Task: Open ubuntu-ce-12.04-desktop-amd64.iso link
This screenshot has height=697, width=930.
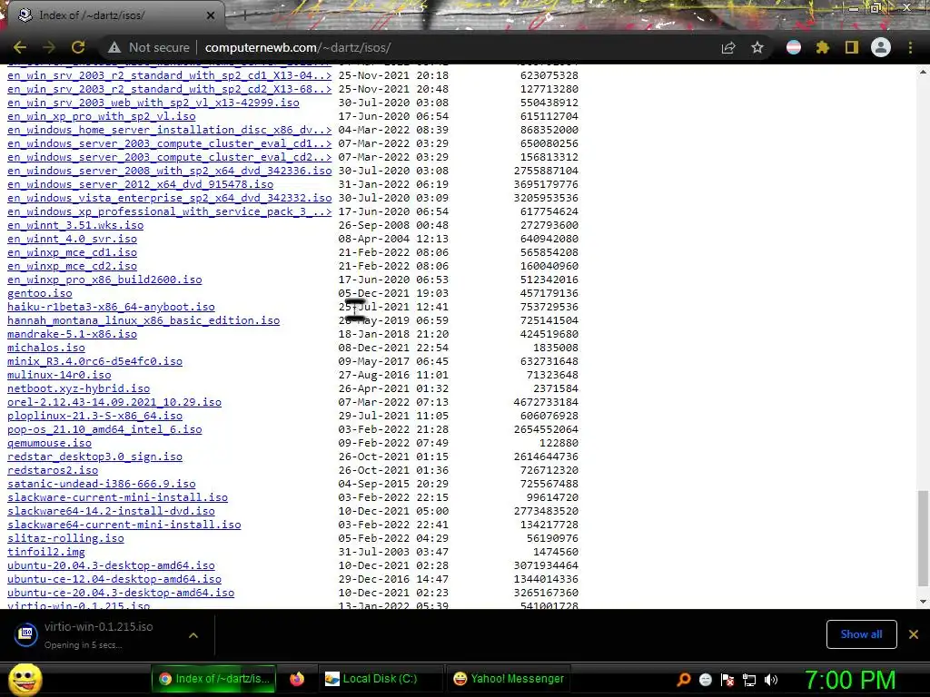Action: tap(114, 580)
